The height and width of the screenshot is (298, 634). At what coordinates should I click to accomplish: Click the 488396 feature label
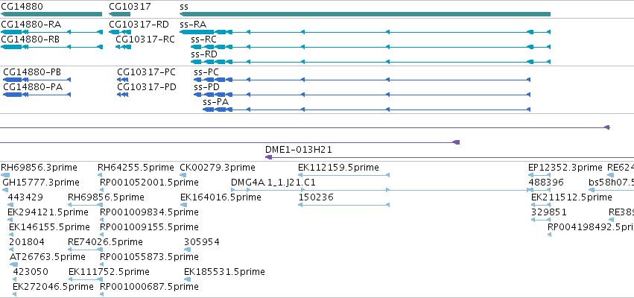[546, 183]
